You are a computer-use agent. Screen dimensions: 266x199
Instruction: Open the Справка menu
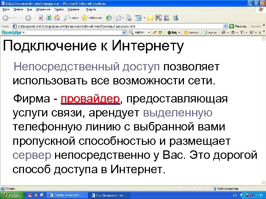[74, 10]
